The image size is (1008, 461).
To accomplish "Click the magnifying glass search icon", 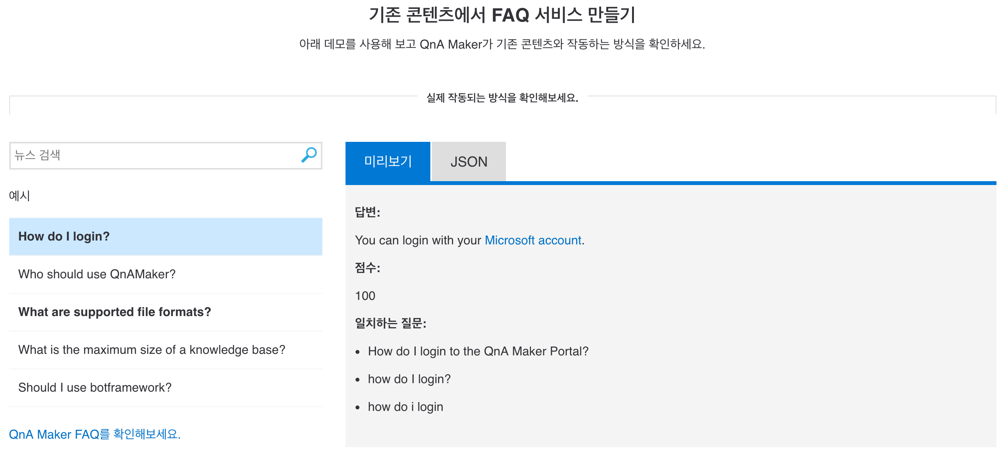I will click(309, 155).
